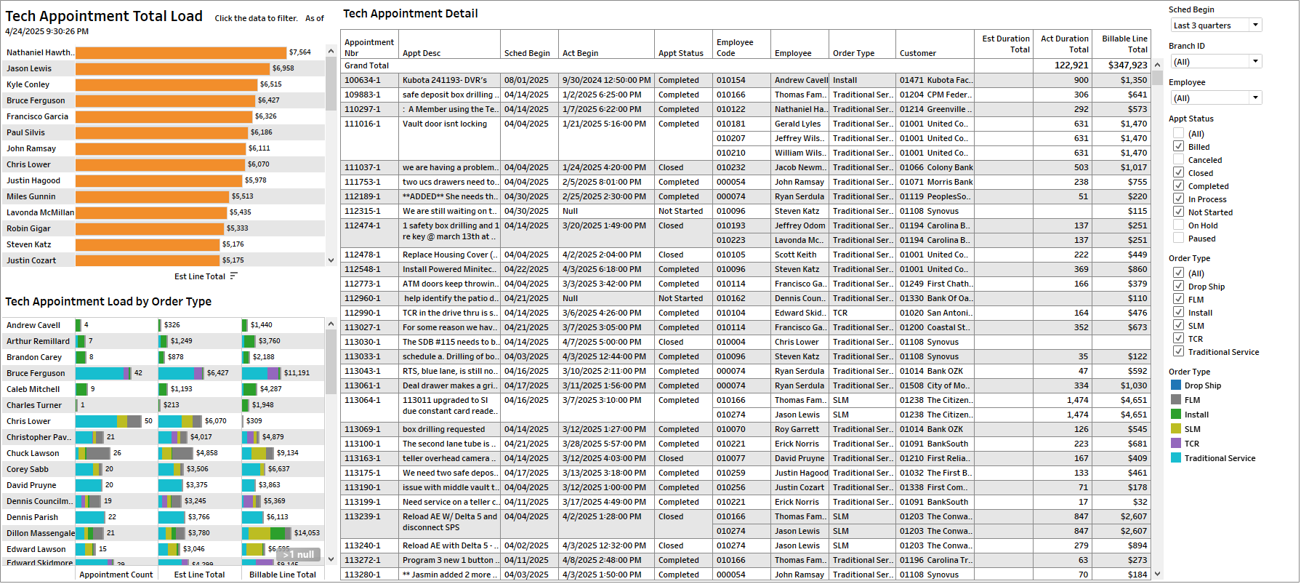Click the '>1 null' indicator badge
This screenshot has height=584, width=1301.
point(298,555)
